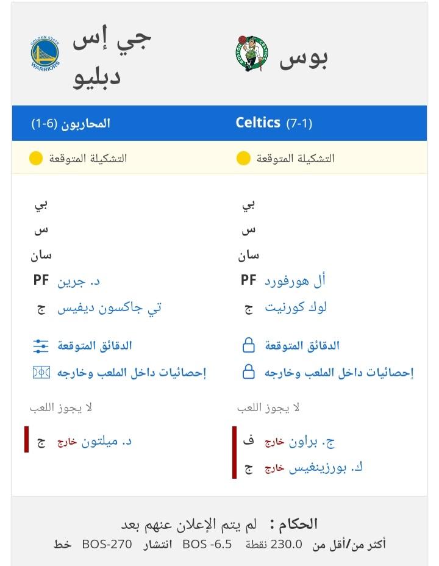The height and width of the screenshot is (566, 439).
Task: Open player link تي جاكسون ديفيس
Action: click(109, 308)
